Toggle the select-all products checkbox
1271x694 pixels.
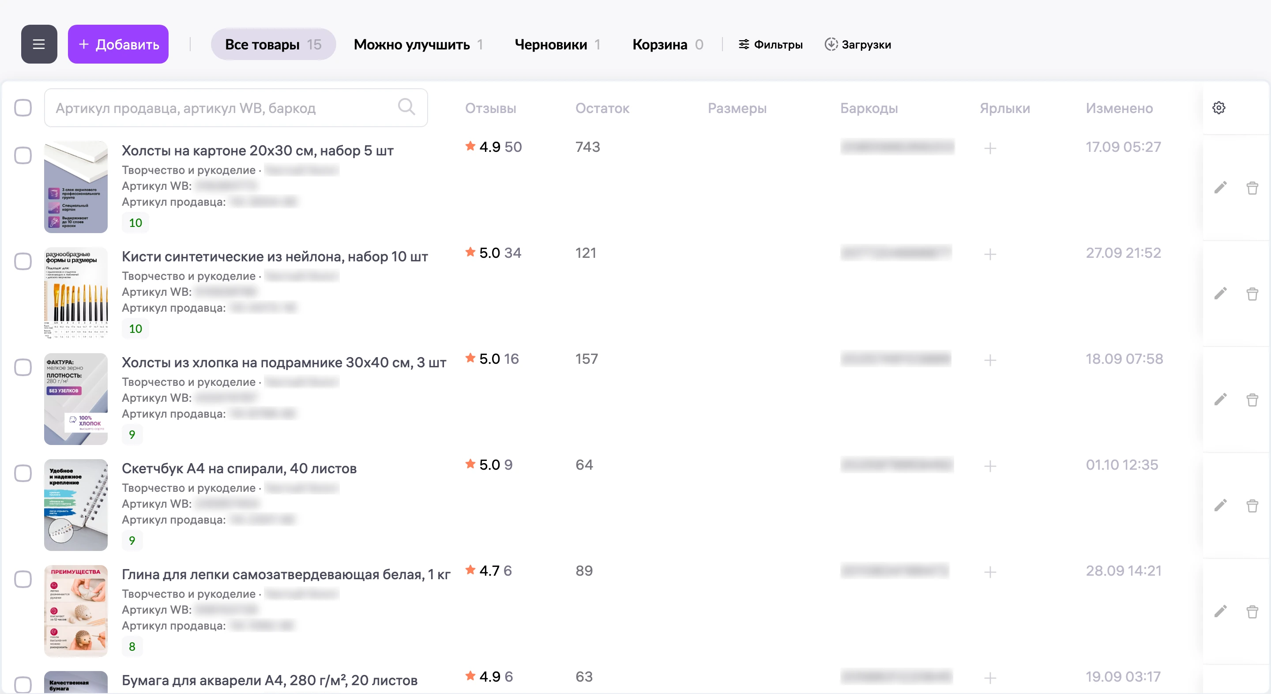pos(23,108)
